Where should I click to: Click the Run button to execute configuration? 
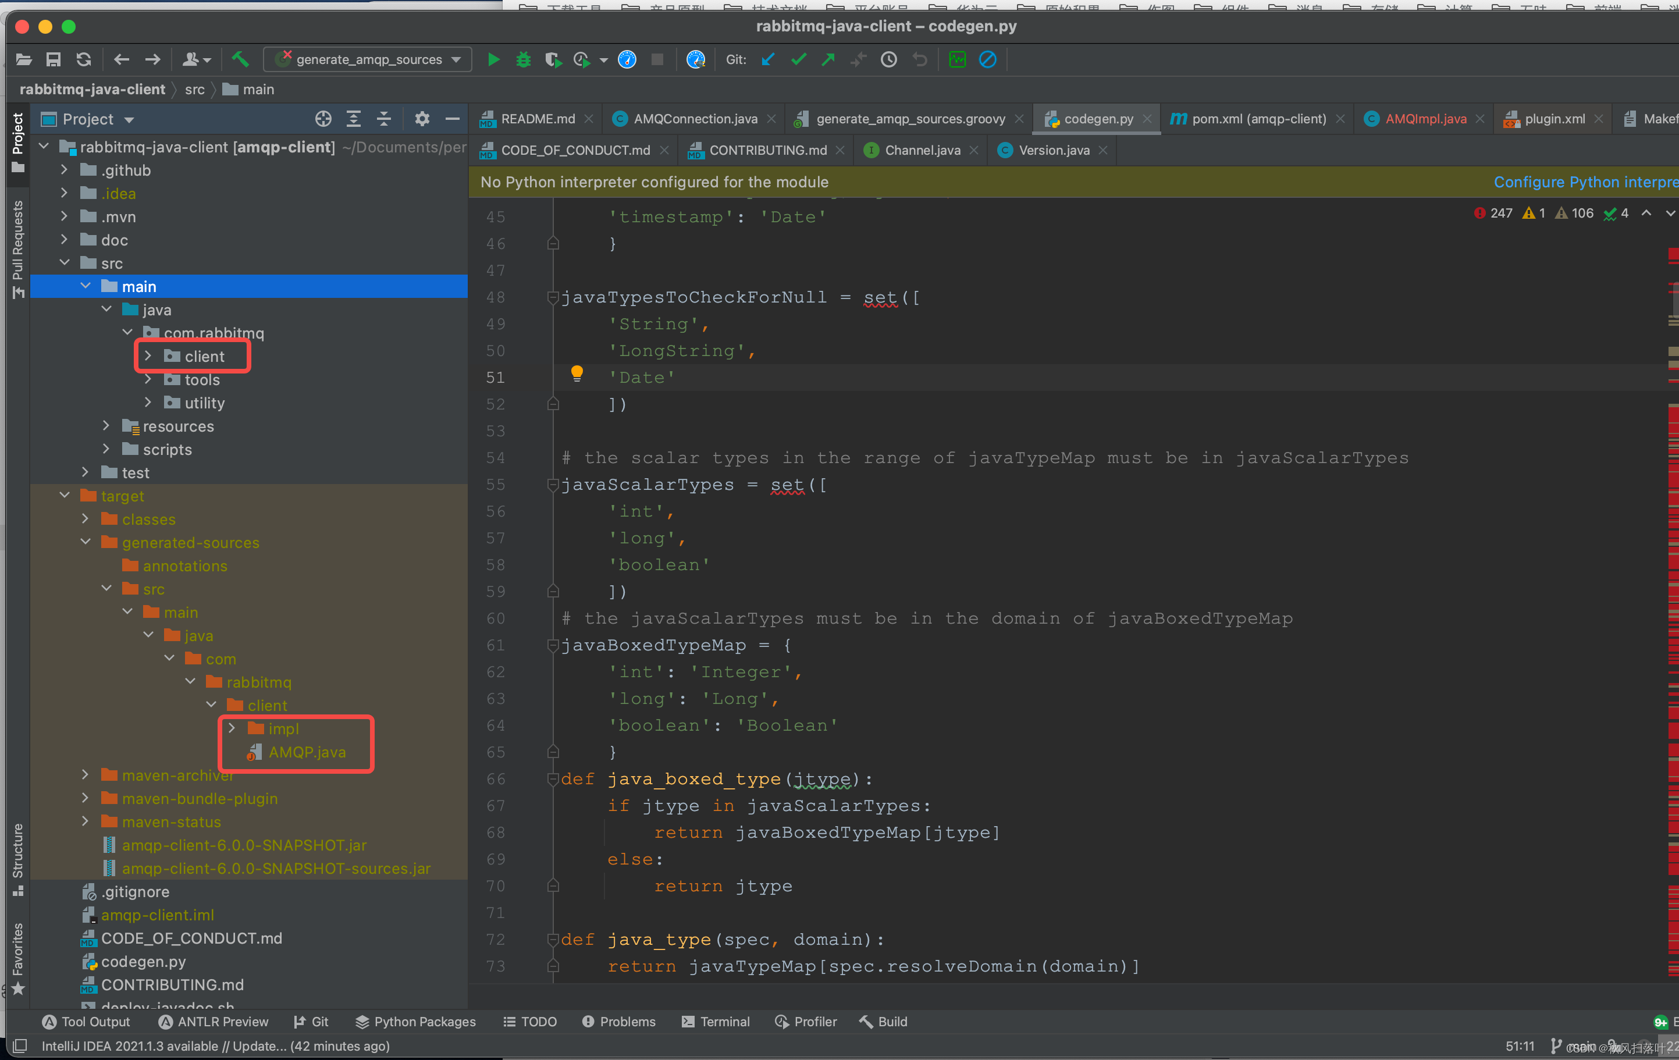490,60
